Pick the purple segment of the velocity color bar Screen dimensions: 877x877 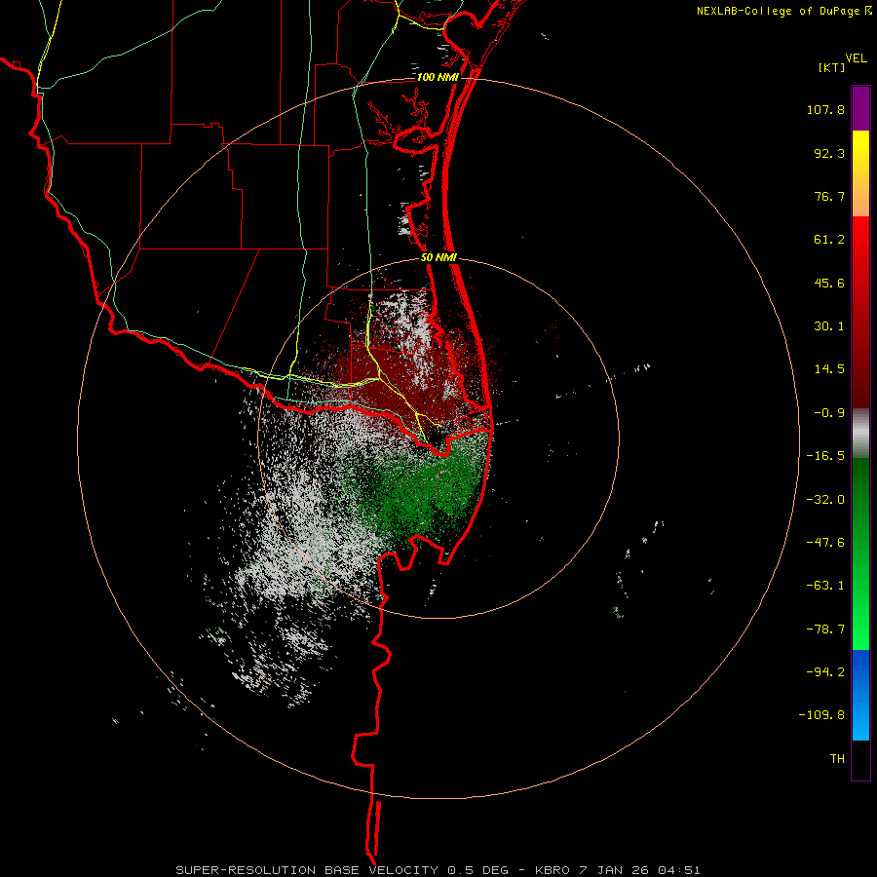860,108
